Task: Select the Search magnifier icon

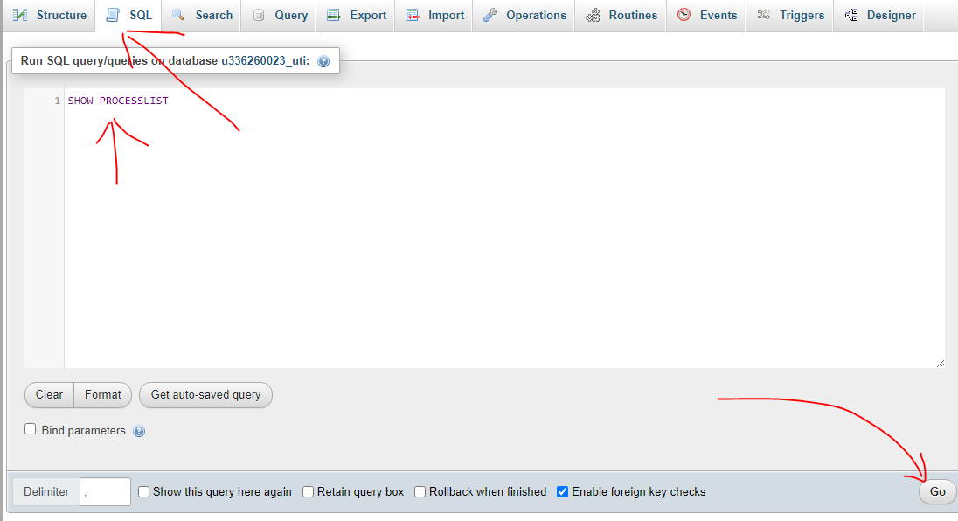Action: (177, 14)
